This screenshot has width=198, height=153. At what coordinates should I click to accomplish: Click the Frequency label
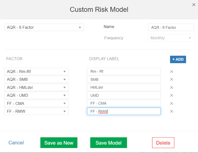point(114,38)
